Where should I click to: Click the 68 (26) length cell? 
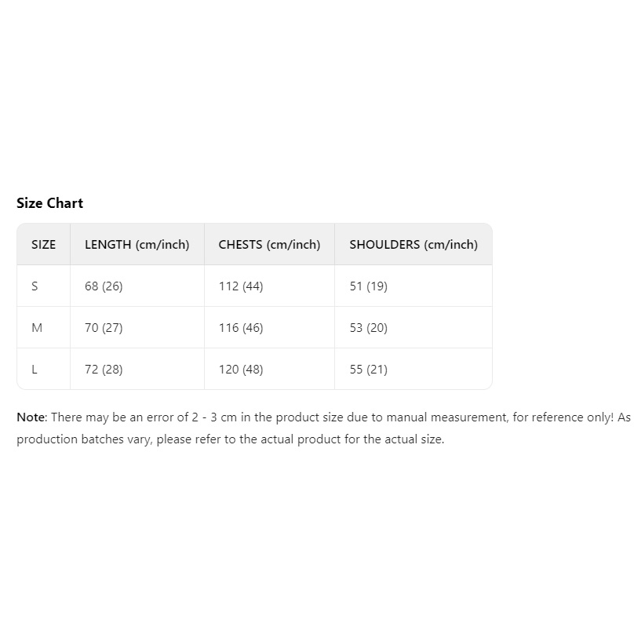coord(104,286)
